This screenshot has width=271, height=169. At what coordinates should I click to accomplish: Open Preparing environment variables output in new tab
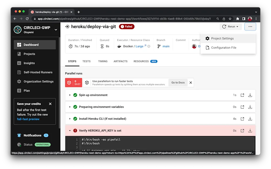coord(242,107)
